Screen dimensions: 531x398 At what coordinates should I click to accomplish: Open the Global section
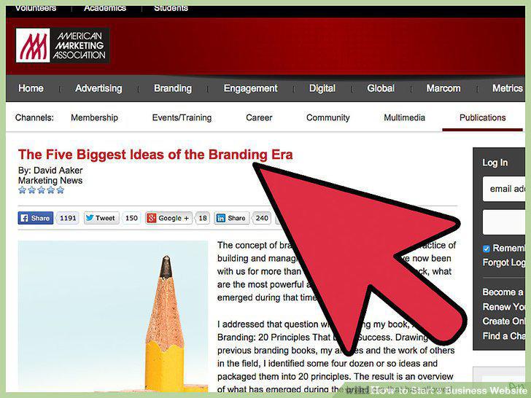point(381,88)
